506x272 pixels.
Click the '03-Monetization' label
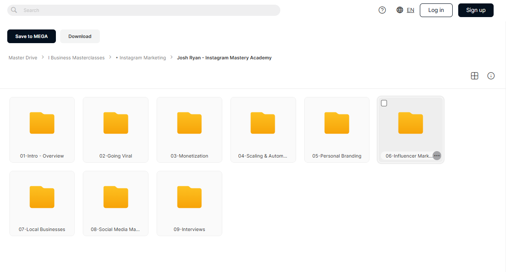click(x=189, y=156)
